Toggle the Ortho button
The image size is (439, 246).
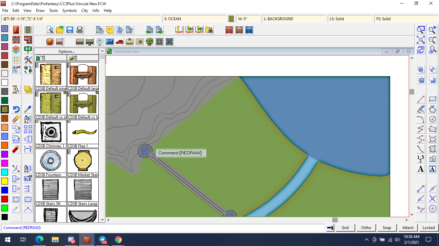tap(366, 228)
